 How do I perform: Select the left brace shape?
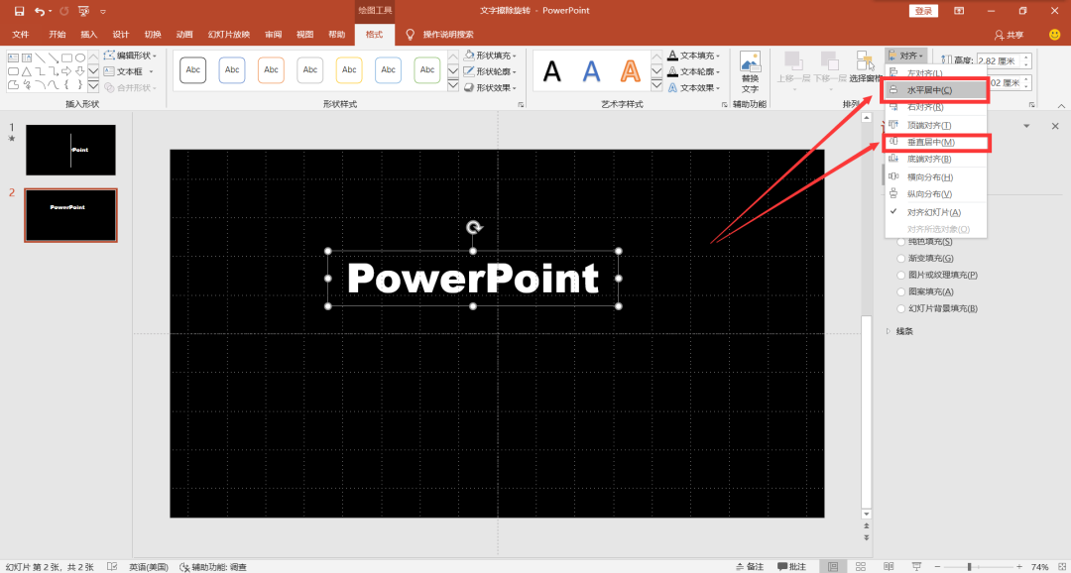(67, 84)
